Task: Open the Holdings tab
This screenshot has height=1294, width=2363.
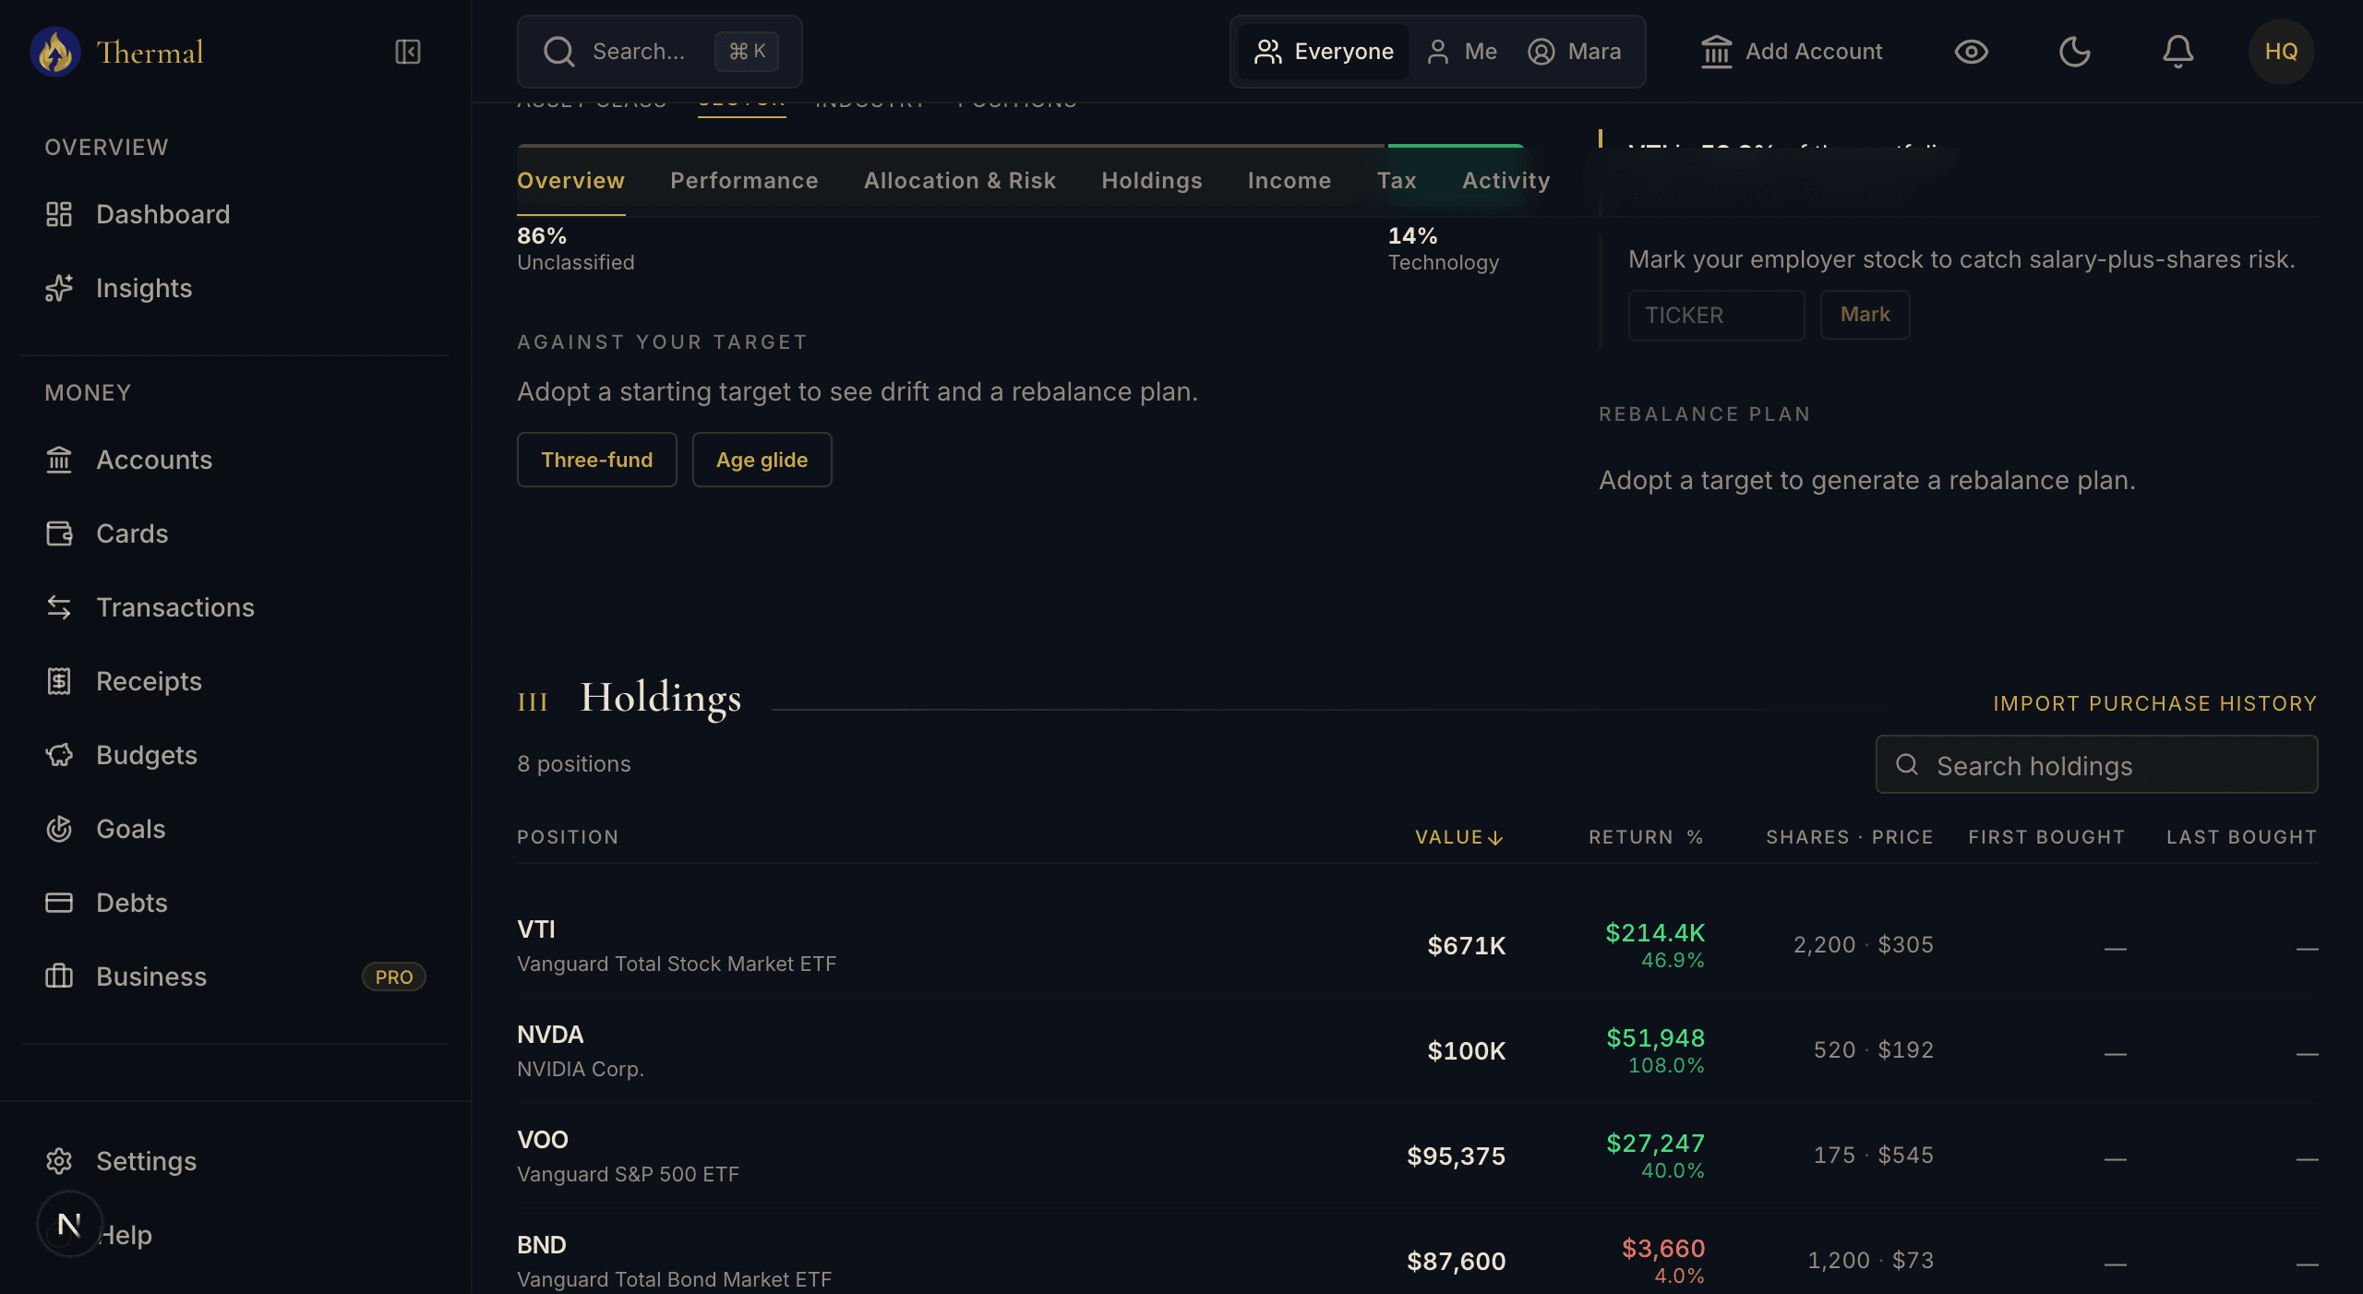Action: point(1152,181)
